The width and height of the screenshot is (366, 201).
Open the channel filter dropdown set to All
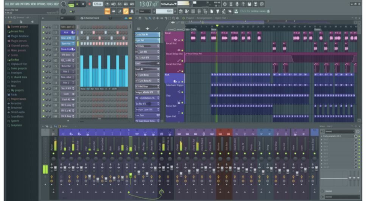68,18
